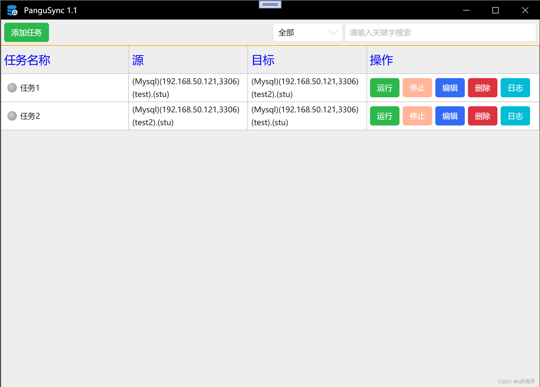Open the 日志 log for 任务1
Screen dimensions: 540x387
515,88
